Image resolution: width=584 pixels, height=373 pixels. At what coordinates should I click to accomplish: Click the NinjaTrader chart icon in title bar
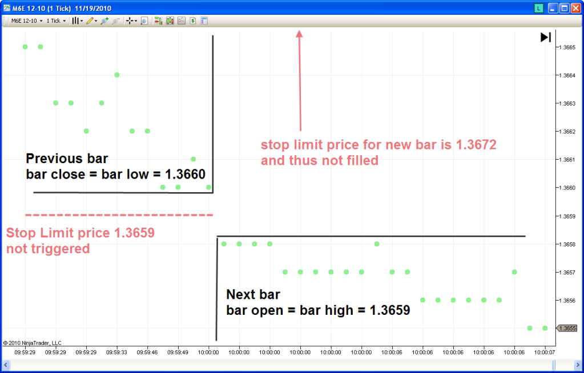point(6,8)
